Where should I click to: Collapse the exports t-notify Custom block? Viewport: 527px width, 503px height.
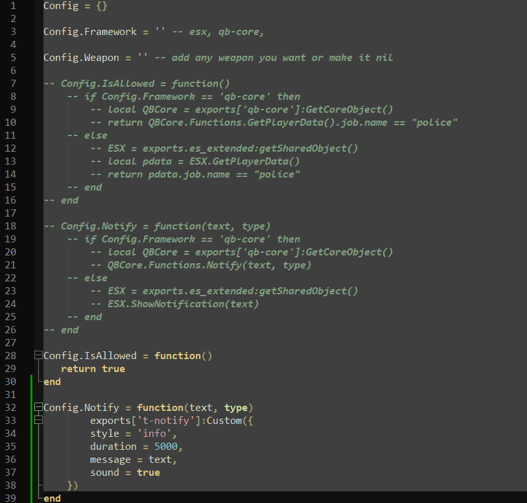coord(39,419)
